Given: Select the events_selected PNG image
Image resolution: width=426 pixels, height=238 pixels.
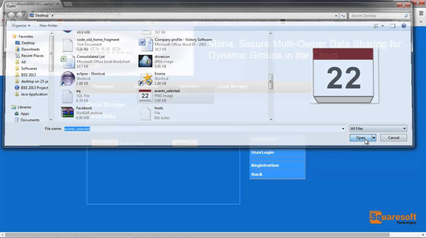Looking at the screenshot, I should tap(175, 96).
